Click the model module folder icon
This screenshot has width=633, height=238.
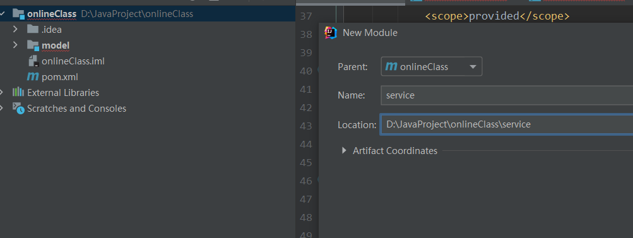(33, 45)
